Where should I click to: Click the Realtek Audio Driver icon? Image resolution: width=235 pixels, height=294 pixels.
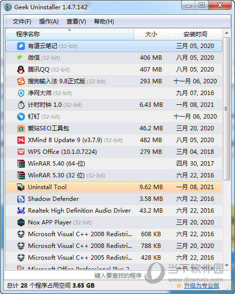[21, 211]
